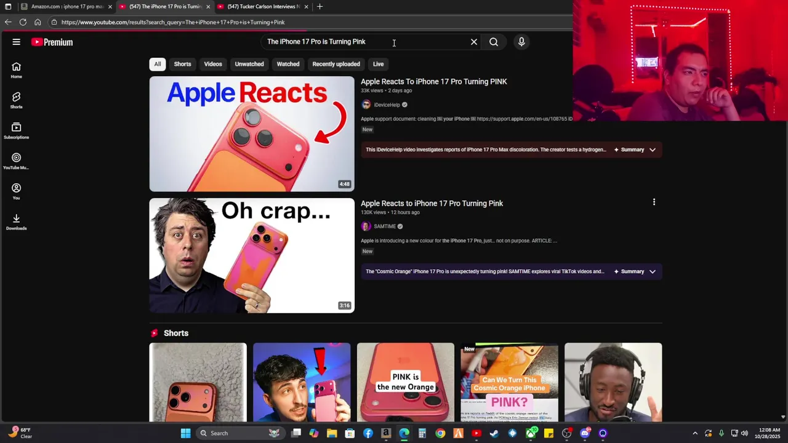Click the YouTube Premium logo
The width and height of the screenshot is (788, 443).
pos(52,42)
